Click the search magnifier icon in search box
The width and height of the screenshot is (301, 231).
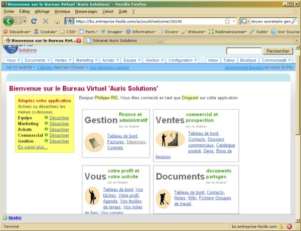point(294,21)
